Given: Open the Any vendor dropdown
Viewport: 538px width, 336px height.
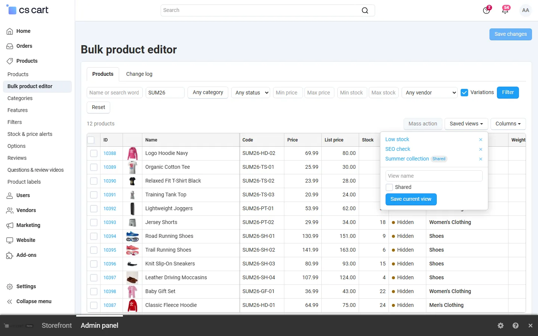Looking at the screenshot, I should (430, 93).
